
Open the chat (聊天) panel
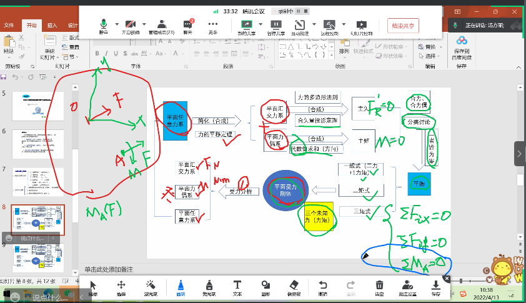(x=187, y=26)
